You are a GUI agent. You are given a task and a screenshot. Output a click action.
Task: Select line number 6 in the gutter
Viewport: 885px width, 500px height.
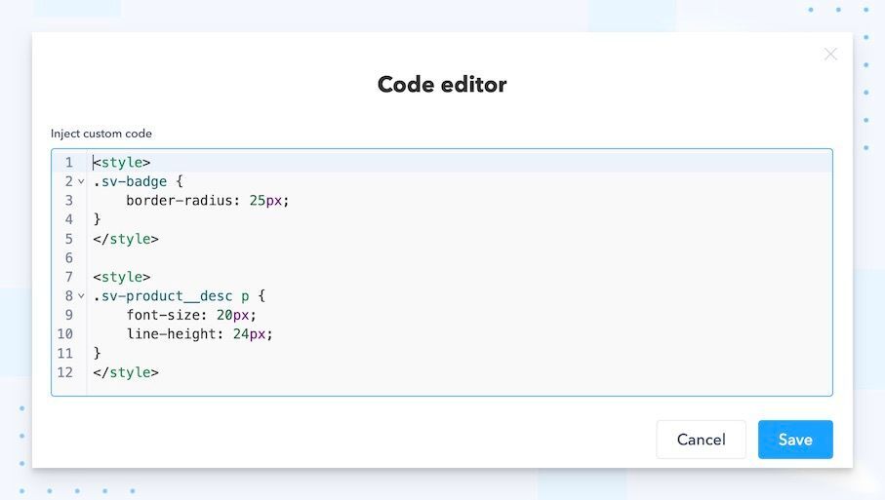tap(69, 258)
